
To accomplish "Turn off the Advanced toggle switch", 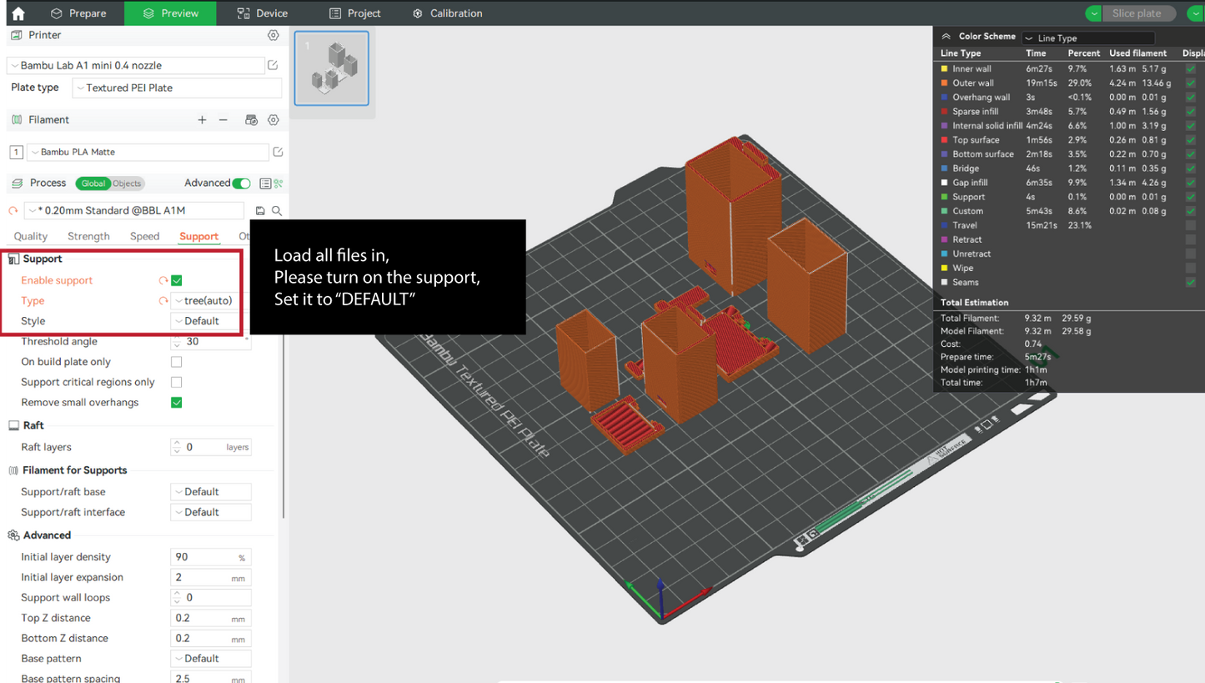I will pos(241,183).
